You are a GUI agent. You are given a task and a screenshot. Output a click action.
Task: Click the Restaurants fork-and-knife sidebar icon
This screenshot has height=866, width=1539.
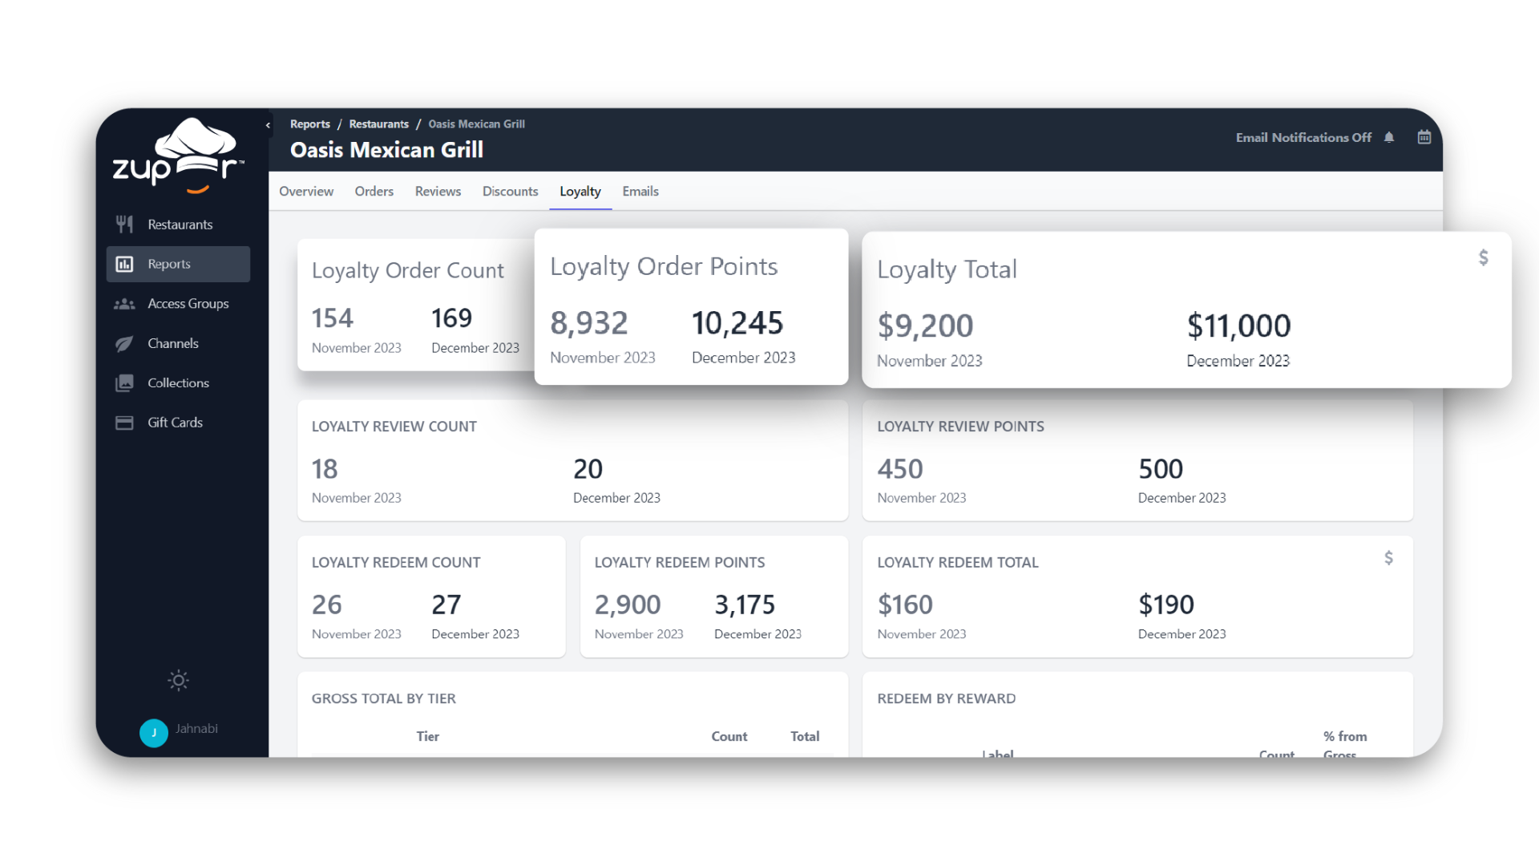[124, 225]
